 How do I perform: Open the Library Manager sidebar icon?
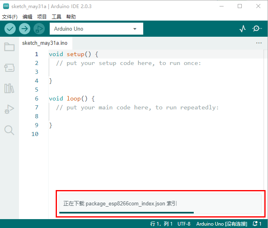pos(9,88)
